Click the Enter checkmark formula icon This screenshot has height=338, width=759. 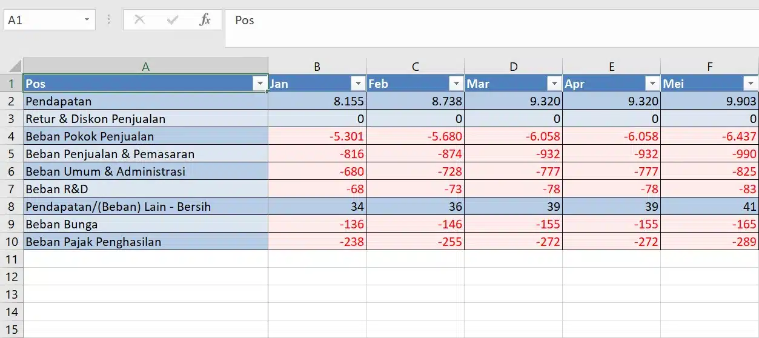point(173,20)
